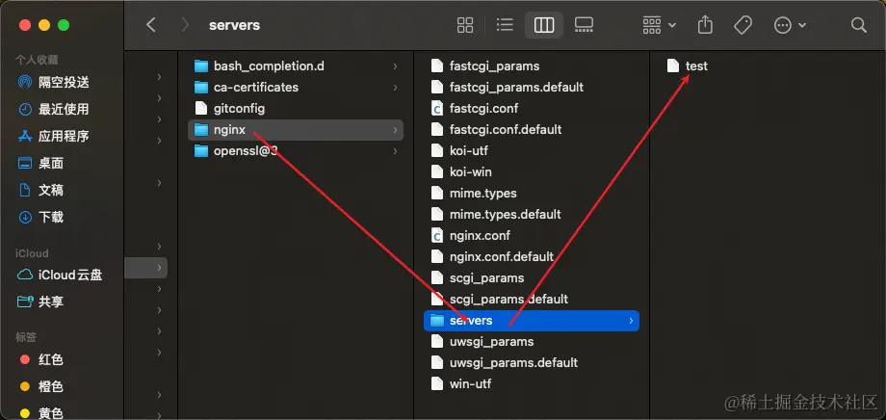Select the orange tag (橙色)

pos(40,386)
